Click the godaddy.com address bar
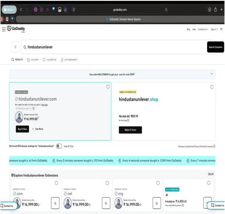This screenshot has width=225, height=214. [x=120, y=10]
